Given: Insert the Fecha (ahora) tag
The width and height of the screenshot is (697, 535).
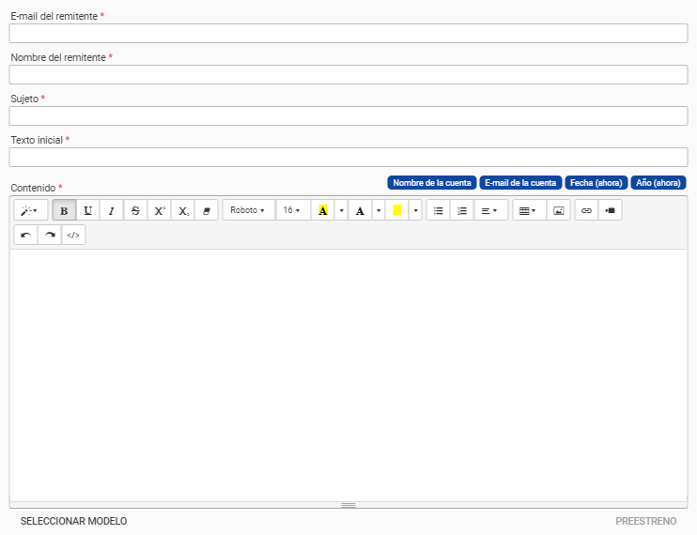Looking at the screenshot, I should (x=596, y=182).
